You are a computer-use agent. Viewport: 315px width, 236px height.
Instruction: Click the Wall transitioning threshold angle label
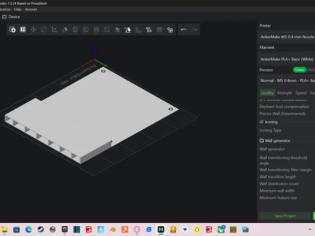283,160
